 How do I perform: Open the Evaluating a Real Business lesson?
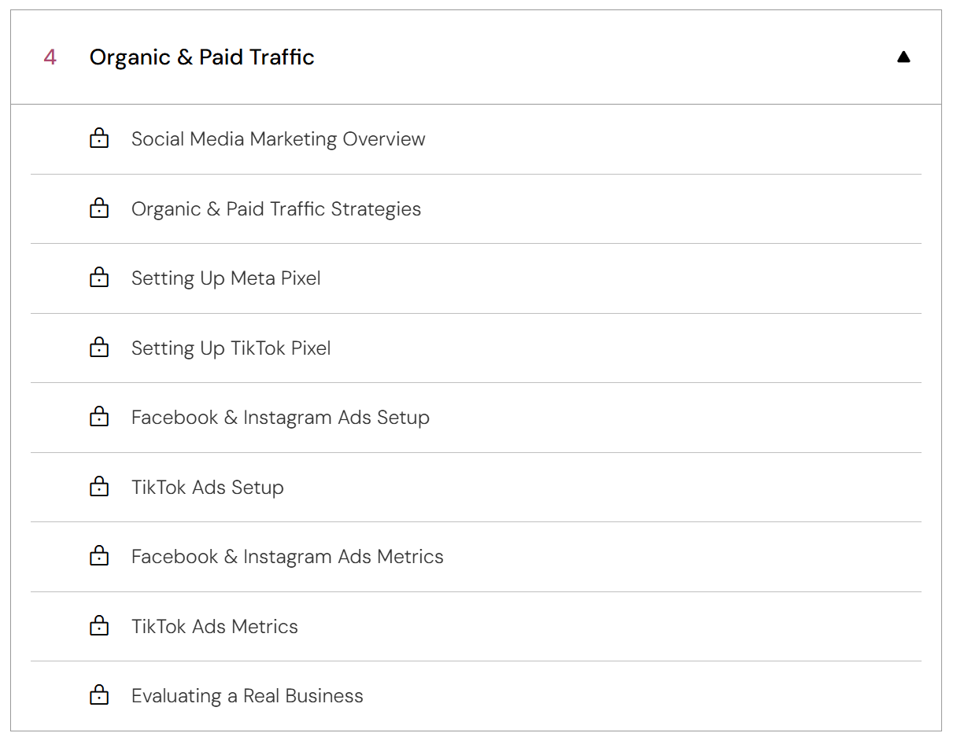pyautogui.click(x=247, y=696)
